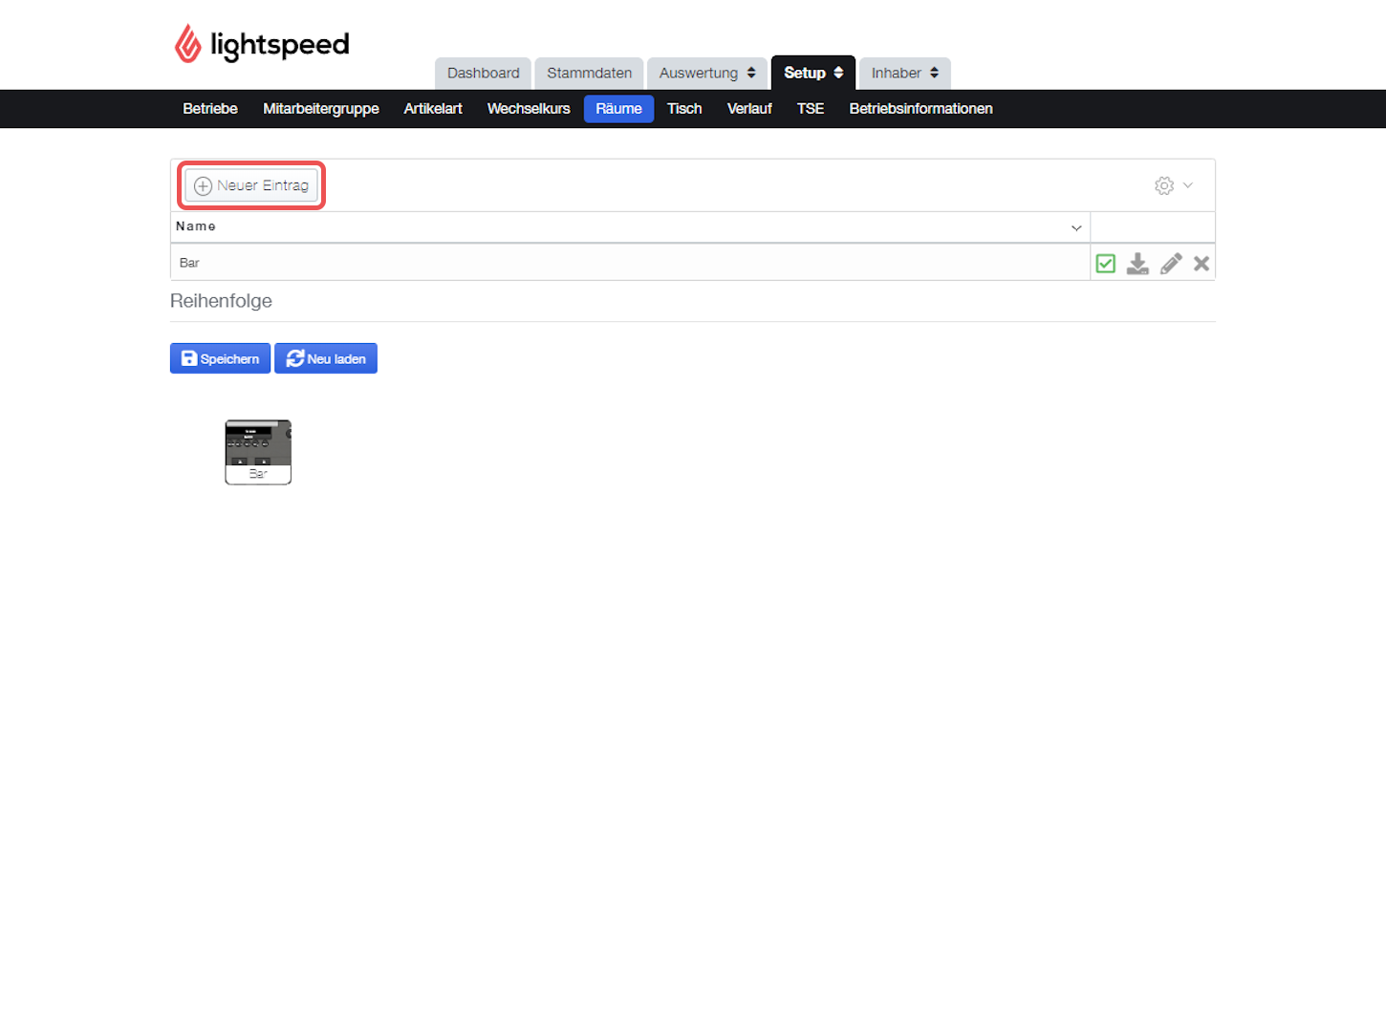
Task: Click the Speichern button
Action: [220, 358]
